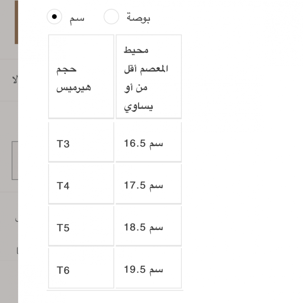303x303 pixels.
Task: Select the T3 size cell
Action: [81, 142]
